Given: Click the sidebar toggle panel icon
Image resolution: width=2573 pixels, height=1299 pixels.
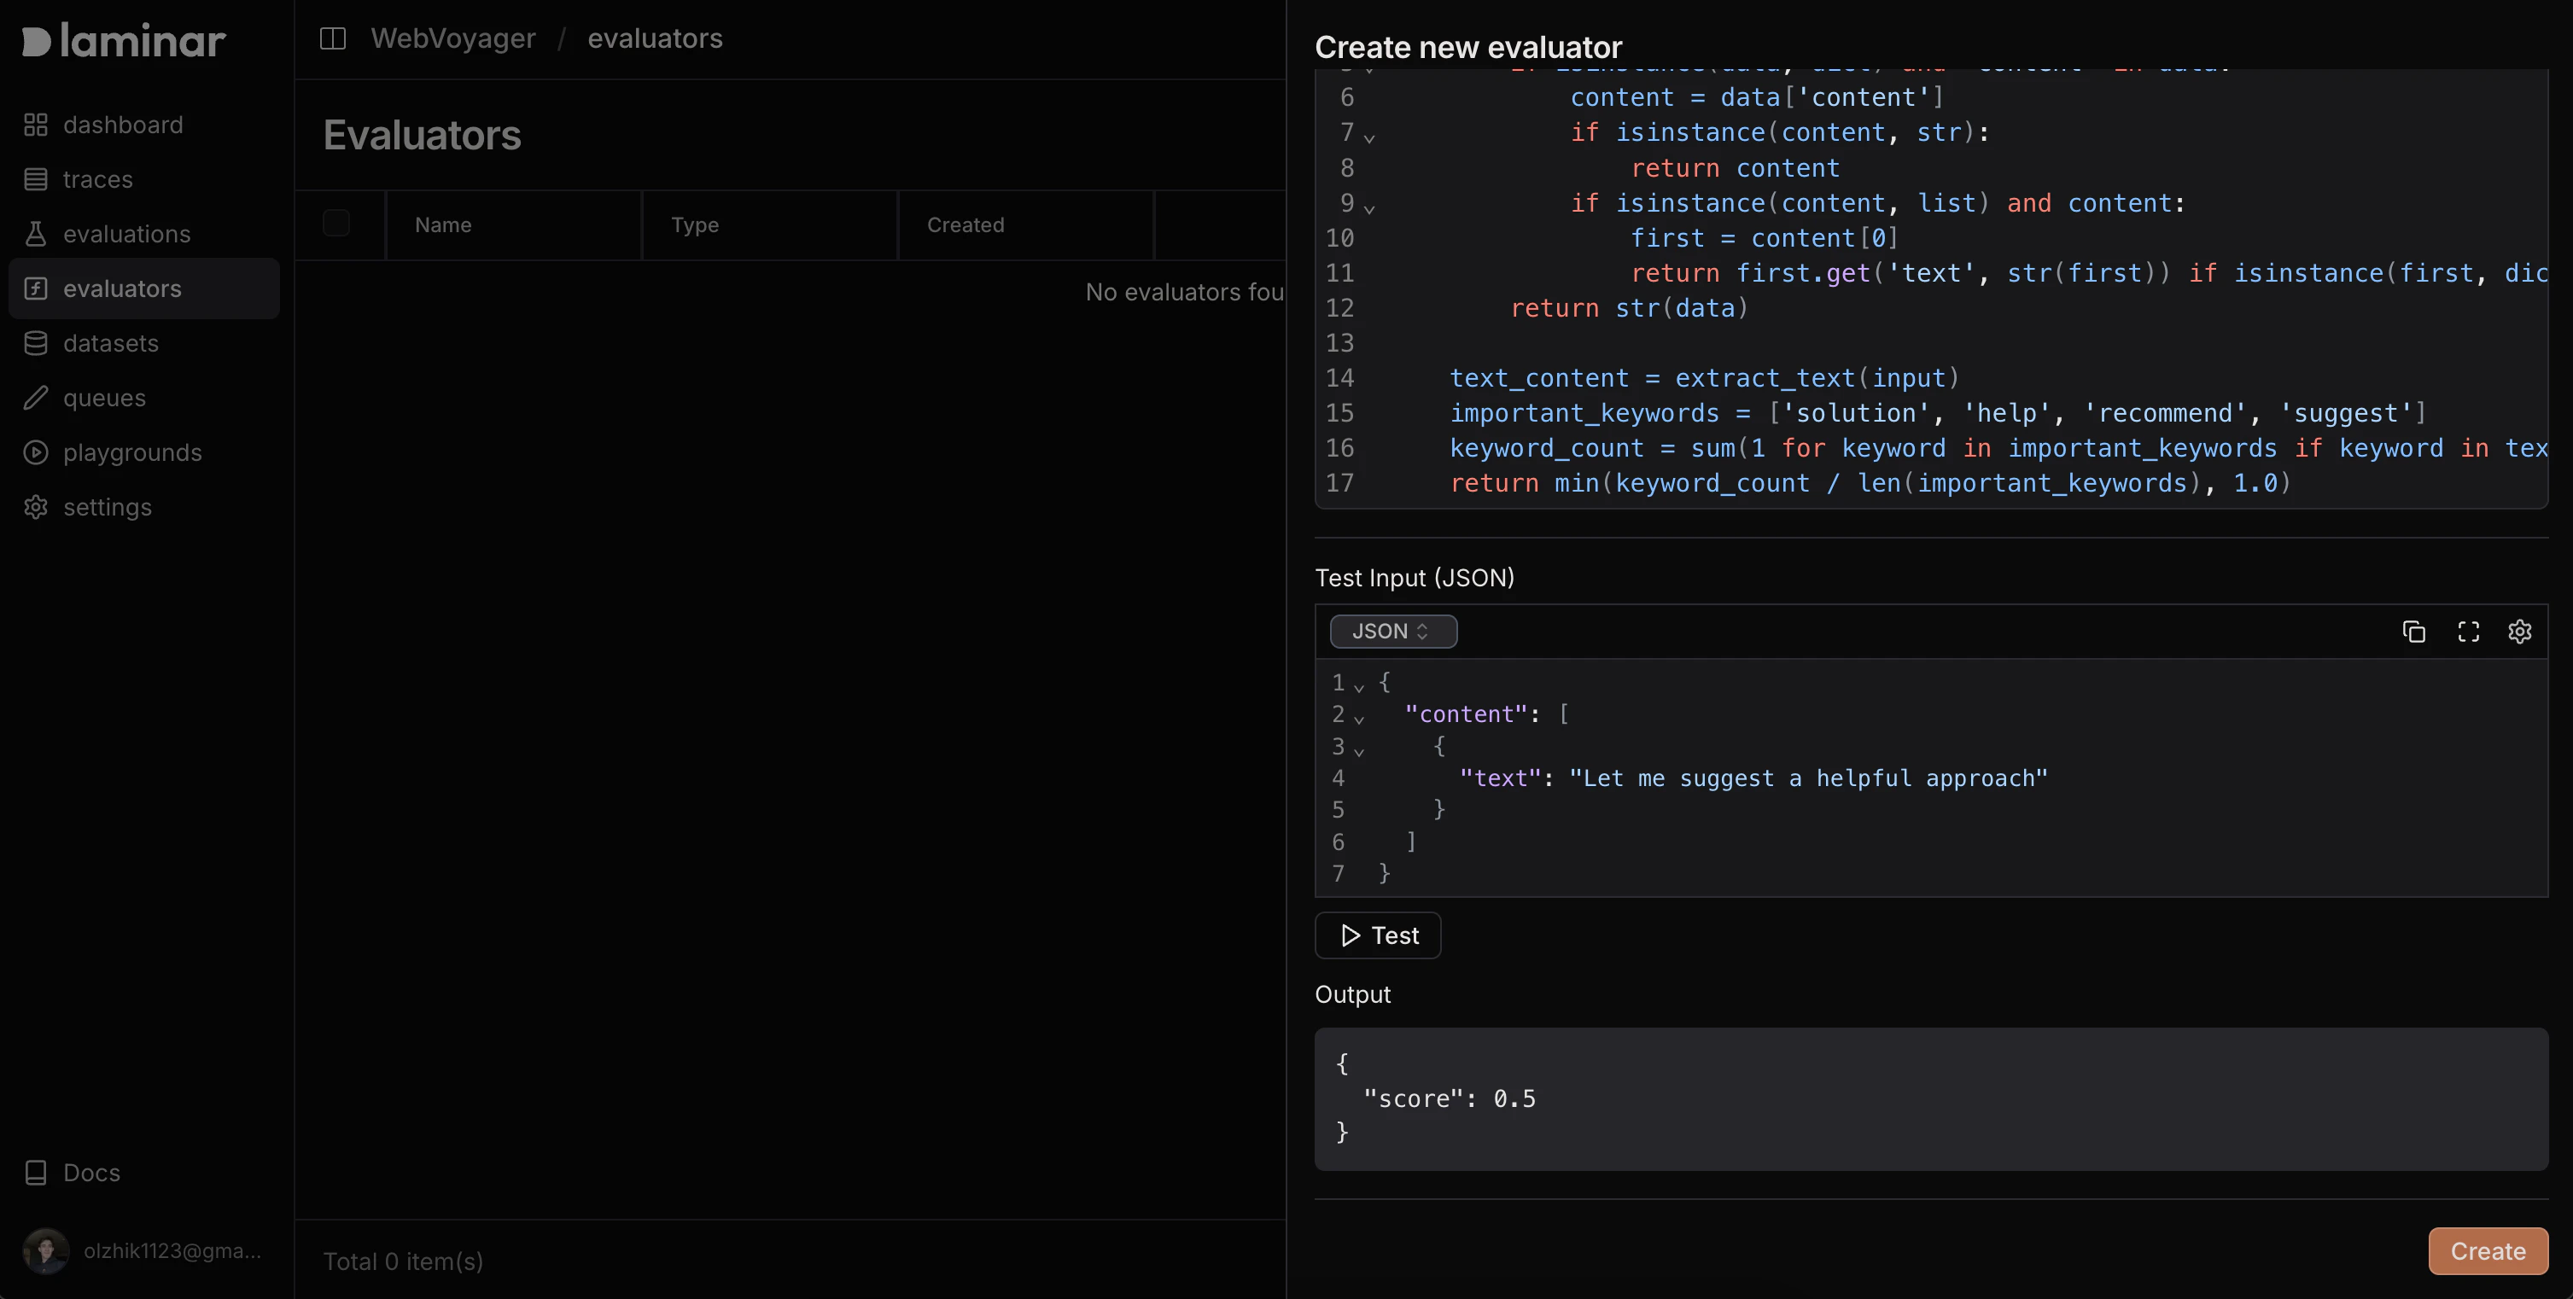Looking at the screenshot, I should pyautogui.click(x=333, y=39).
